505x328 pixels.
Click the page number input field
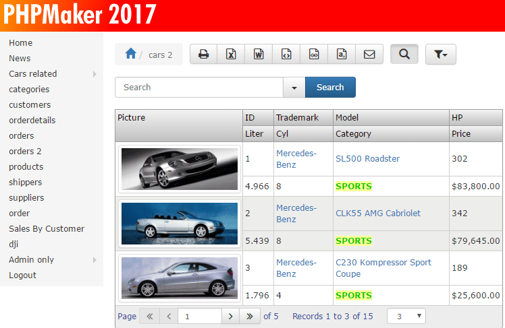click(x=200, y=317)
